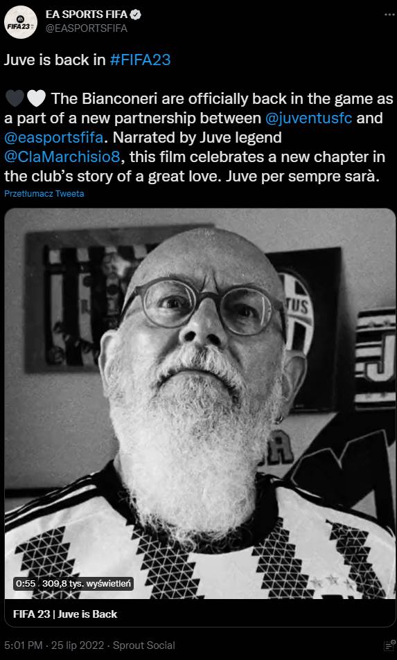Click the verified badge next to EA SPORTS FIFA
Viewport: 397px width, 660px height.
coord(136,15)
